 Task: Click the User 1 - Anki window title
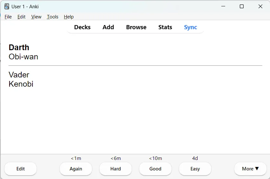25,7
